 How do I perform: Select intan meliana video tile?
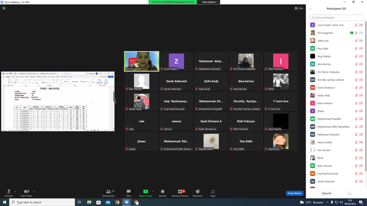point(280,61)
